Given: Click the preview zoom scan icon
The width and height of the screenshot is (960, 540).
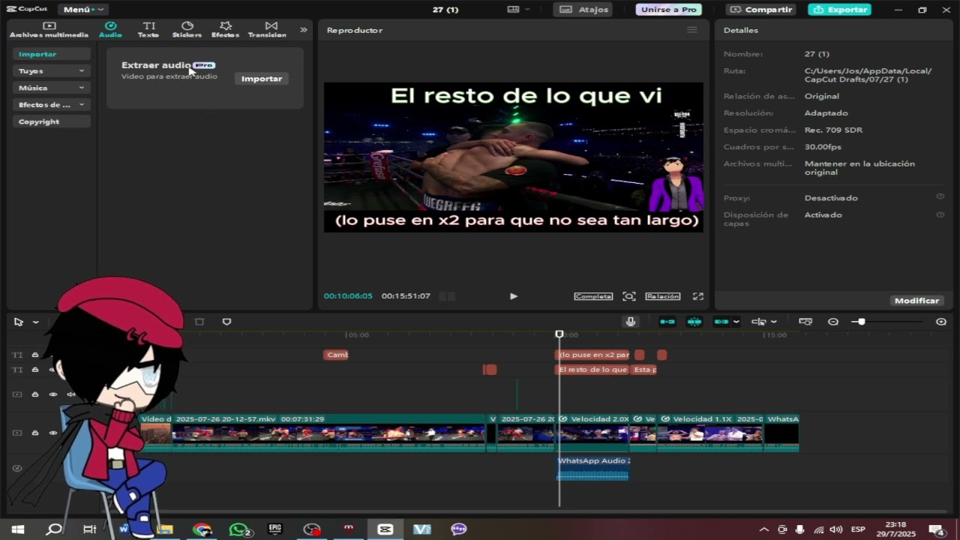Looking at the screenshot, I should point(629,296).
